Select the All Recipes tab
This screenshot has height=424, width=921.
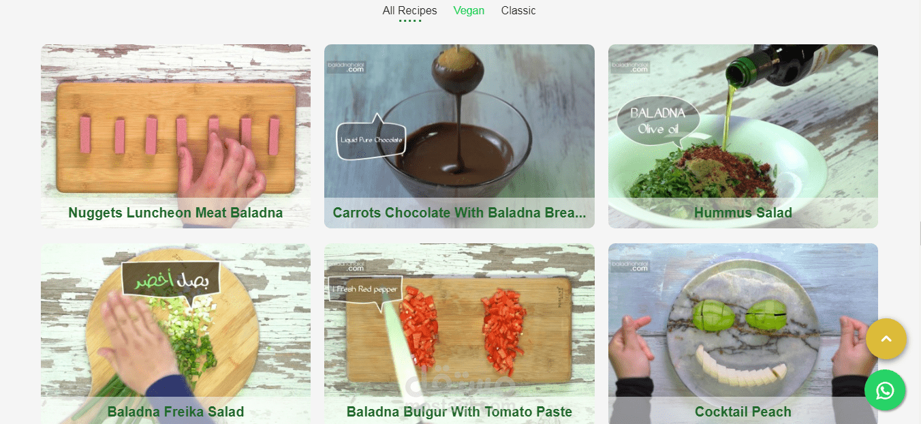(x=409, y=10)
